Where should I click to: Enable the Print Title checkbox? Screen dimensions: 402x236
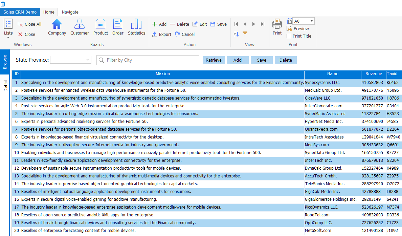[x=289, y=36]
